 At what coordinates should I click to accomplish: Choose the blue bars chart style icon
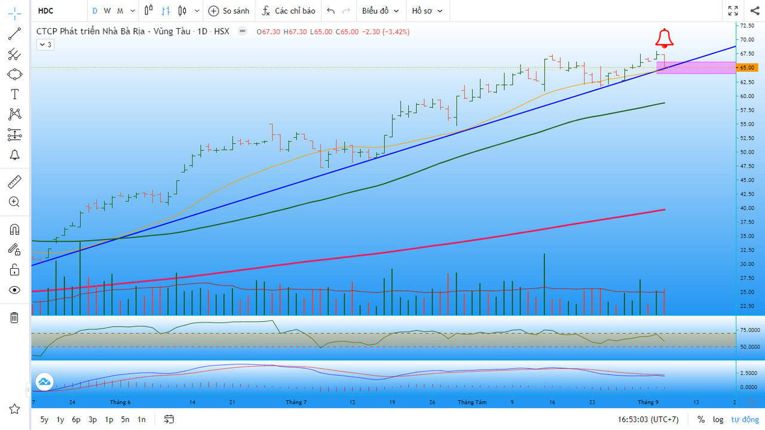166,11
